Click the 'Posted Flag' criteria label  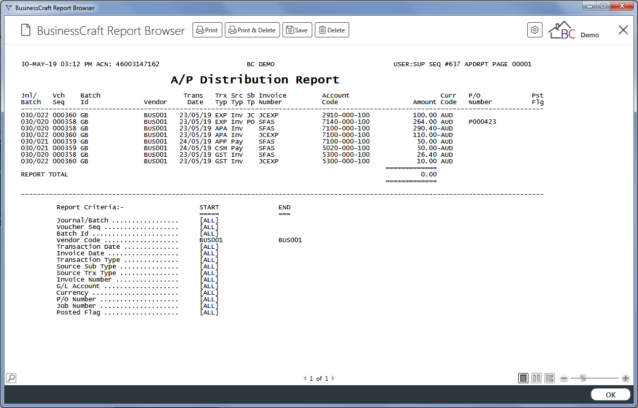coord(78,312)
